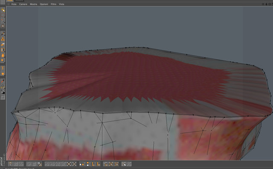Select the Clone Stamp tool
This screenshot has width=273, height=169.
[3, 39]
